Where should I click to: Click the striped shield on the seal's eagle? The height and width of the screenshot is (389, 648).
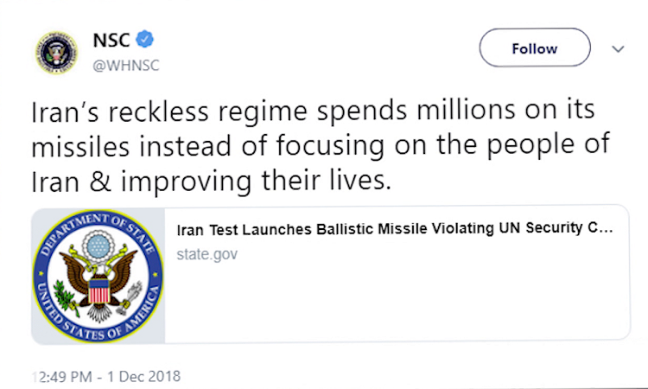(98, 290)
